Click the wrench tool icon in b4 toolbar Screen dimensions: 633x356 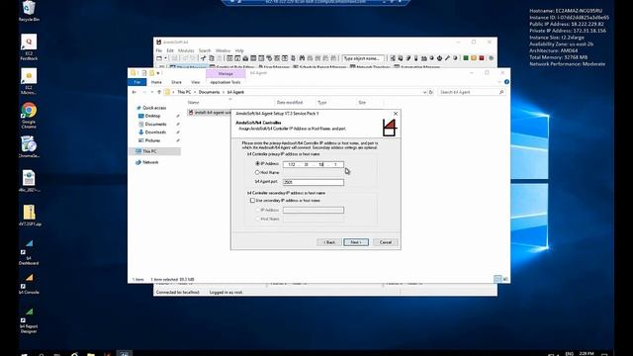447,58
